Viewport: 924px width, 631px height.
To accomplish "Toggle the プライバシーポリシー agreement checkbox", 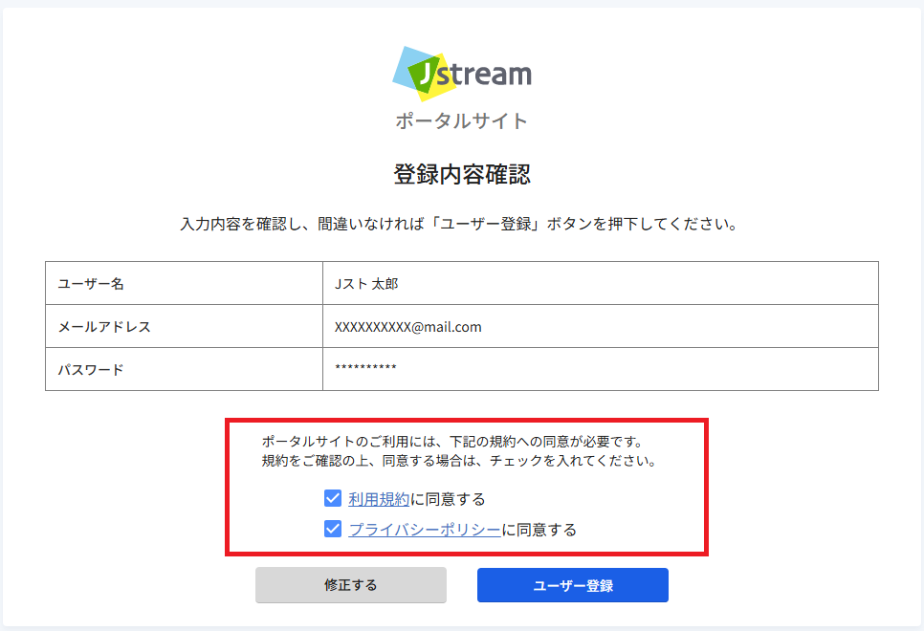I will click(333, 529).
